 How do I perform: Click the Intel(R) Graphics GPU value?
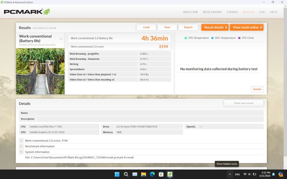click(x=47, y=132)
